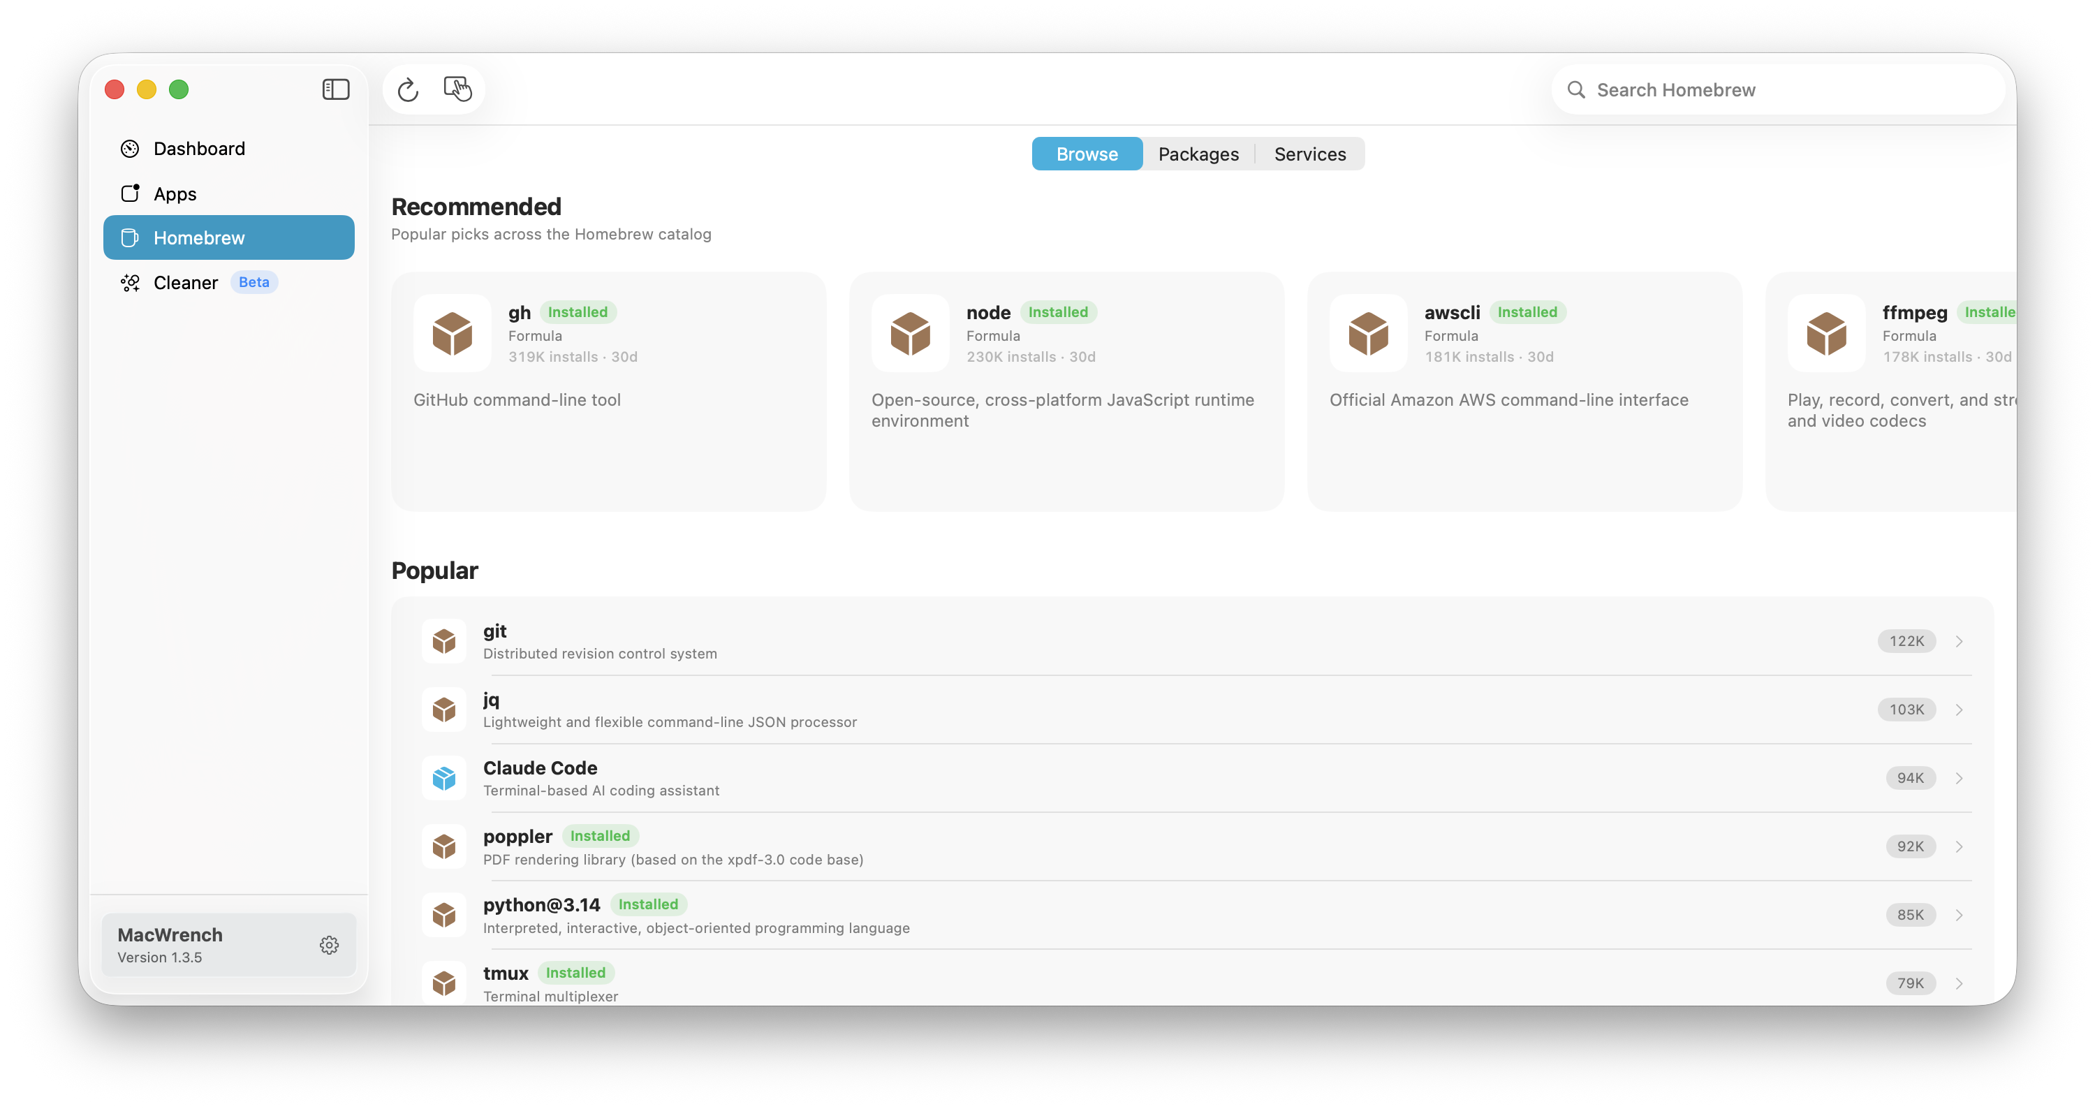Click the 85K count for python@3.14
The width and height of the screenshot is (2095, 1109).
click(x=1911, y=915)
